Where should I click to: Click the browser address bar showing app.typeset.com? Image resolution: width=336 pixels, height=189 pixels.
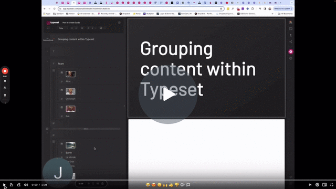[x=141, y=9]
